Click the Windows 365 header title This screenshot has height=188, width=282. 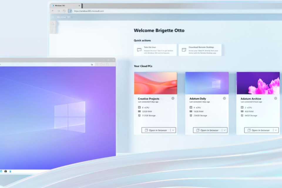(x=64, y=17)
